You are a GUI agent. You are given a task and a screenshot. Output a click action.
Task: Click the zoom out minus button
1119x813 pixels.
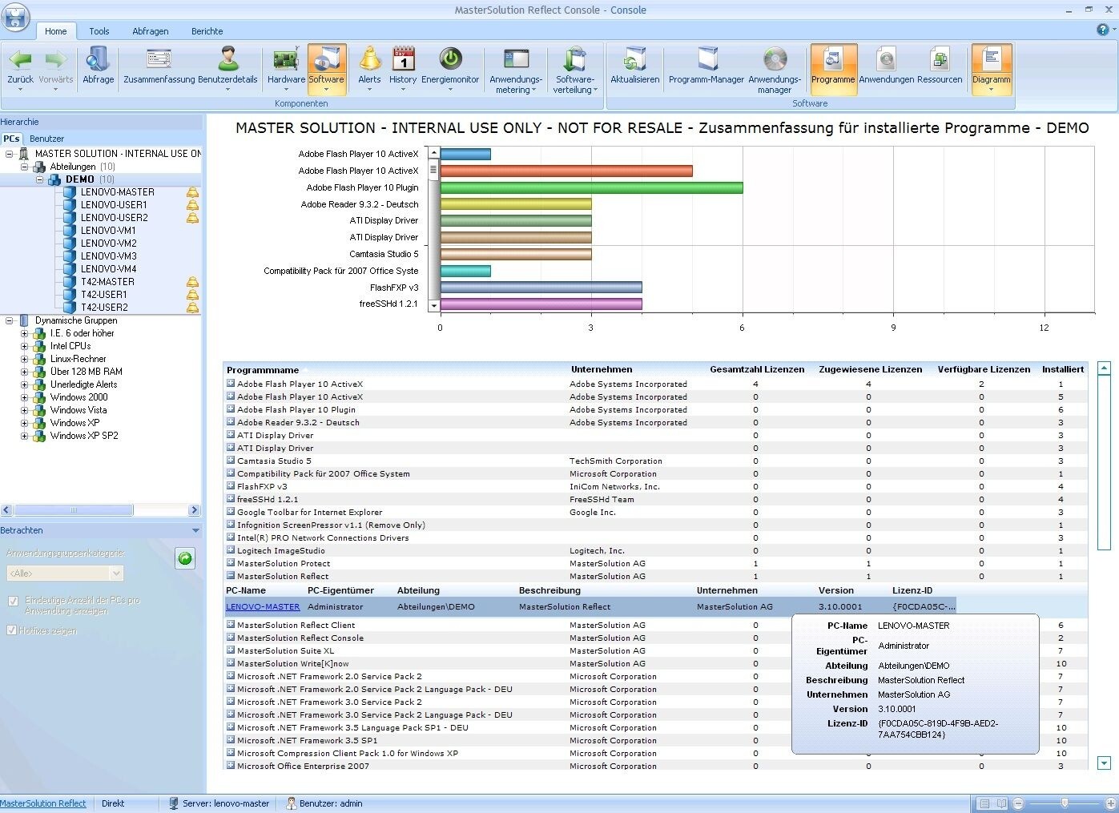click(x=1019, y=803)
